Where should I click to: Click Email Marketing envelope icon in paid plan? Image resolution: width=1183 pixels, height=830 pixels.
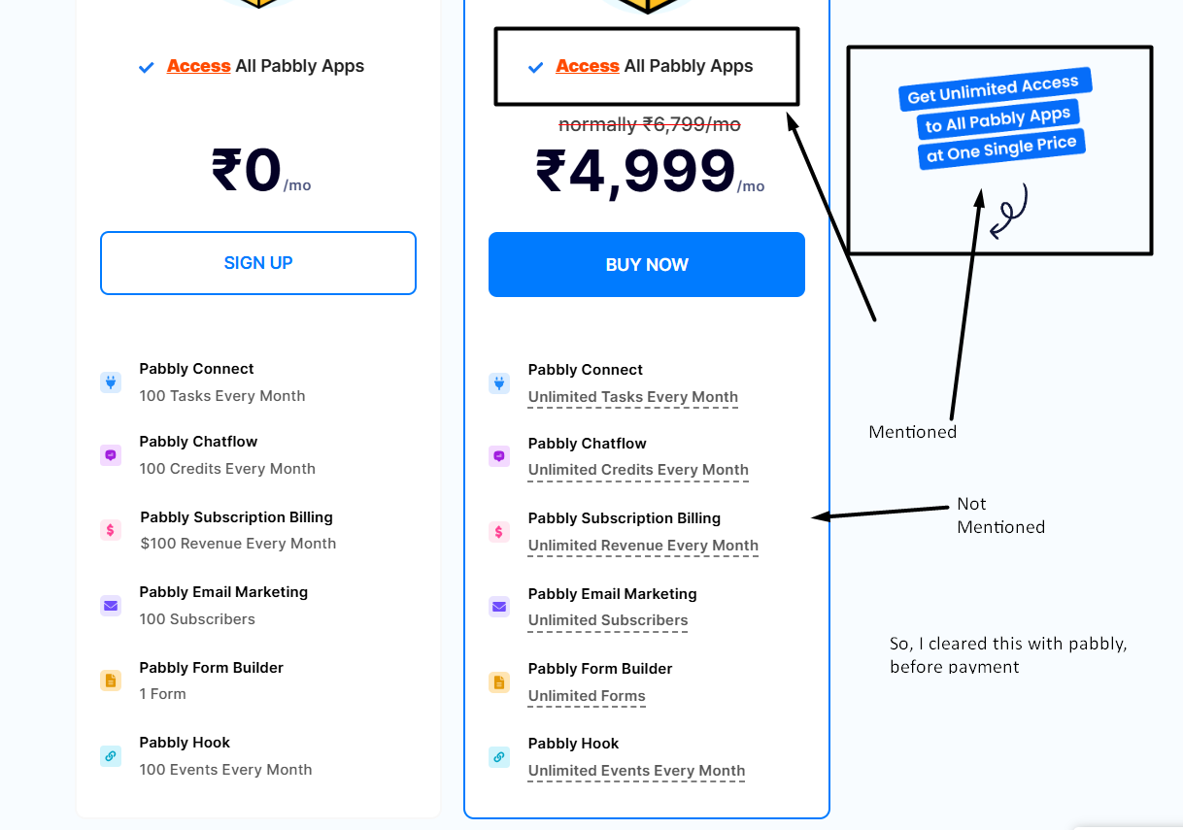[x=499, y=607]
